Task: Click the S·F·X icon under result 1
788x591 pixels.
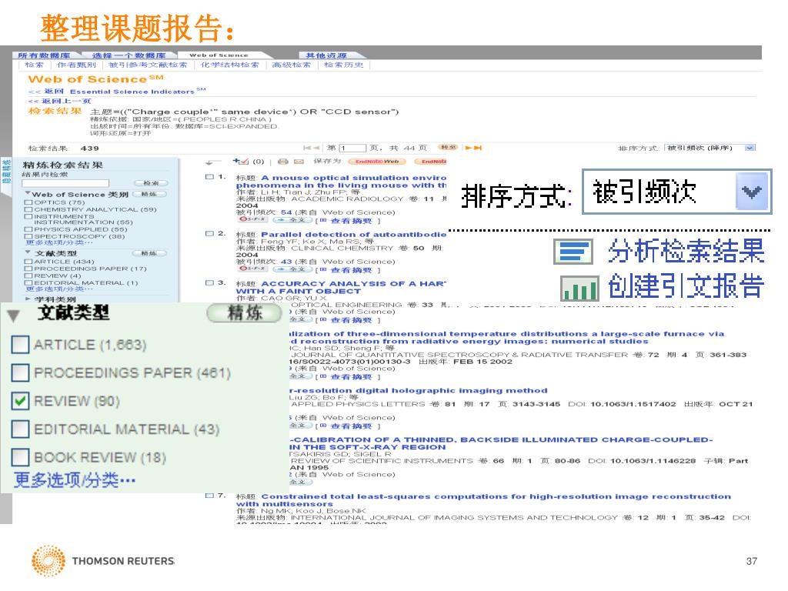Action: (x=252, y=219)
